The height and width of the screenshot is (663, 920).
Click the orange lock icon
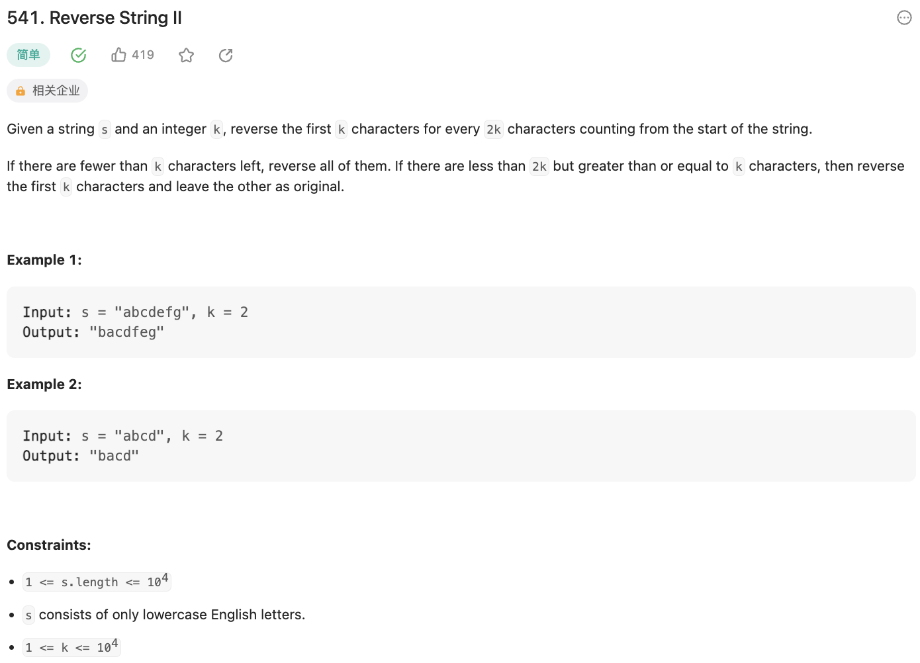21,91
